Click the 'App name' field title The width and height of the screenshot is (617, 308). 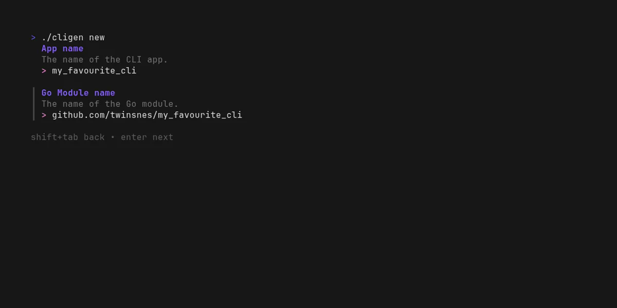(x=62, y=49)
